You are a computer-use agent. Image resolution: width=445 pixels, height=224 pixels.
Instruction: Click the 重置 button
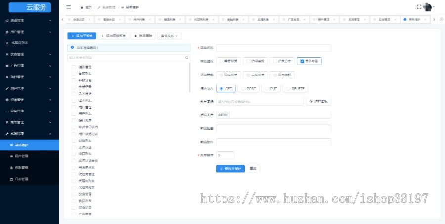tap(253, 169)
